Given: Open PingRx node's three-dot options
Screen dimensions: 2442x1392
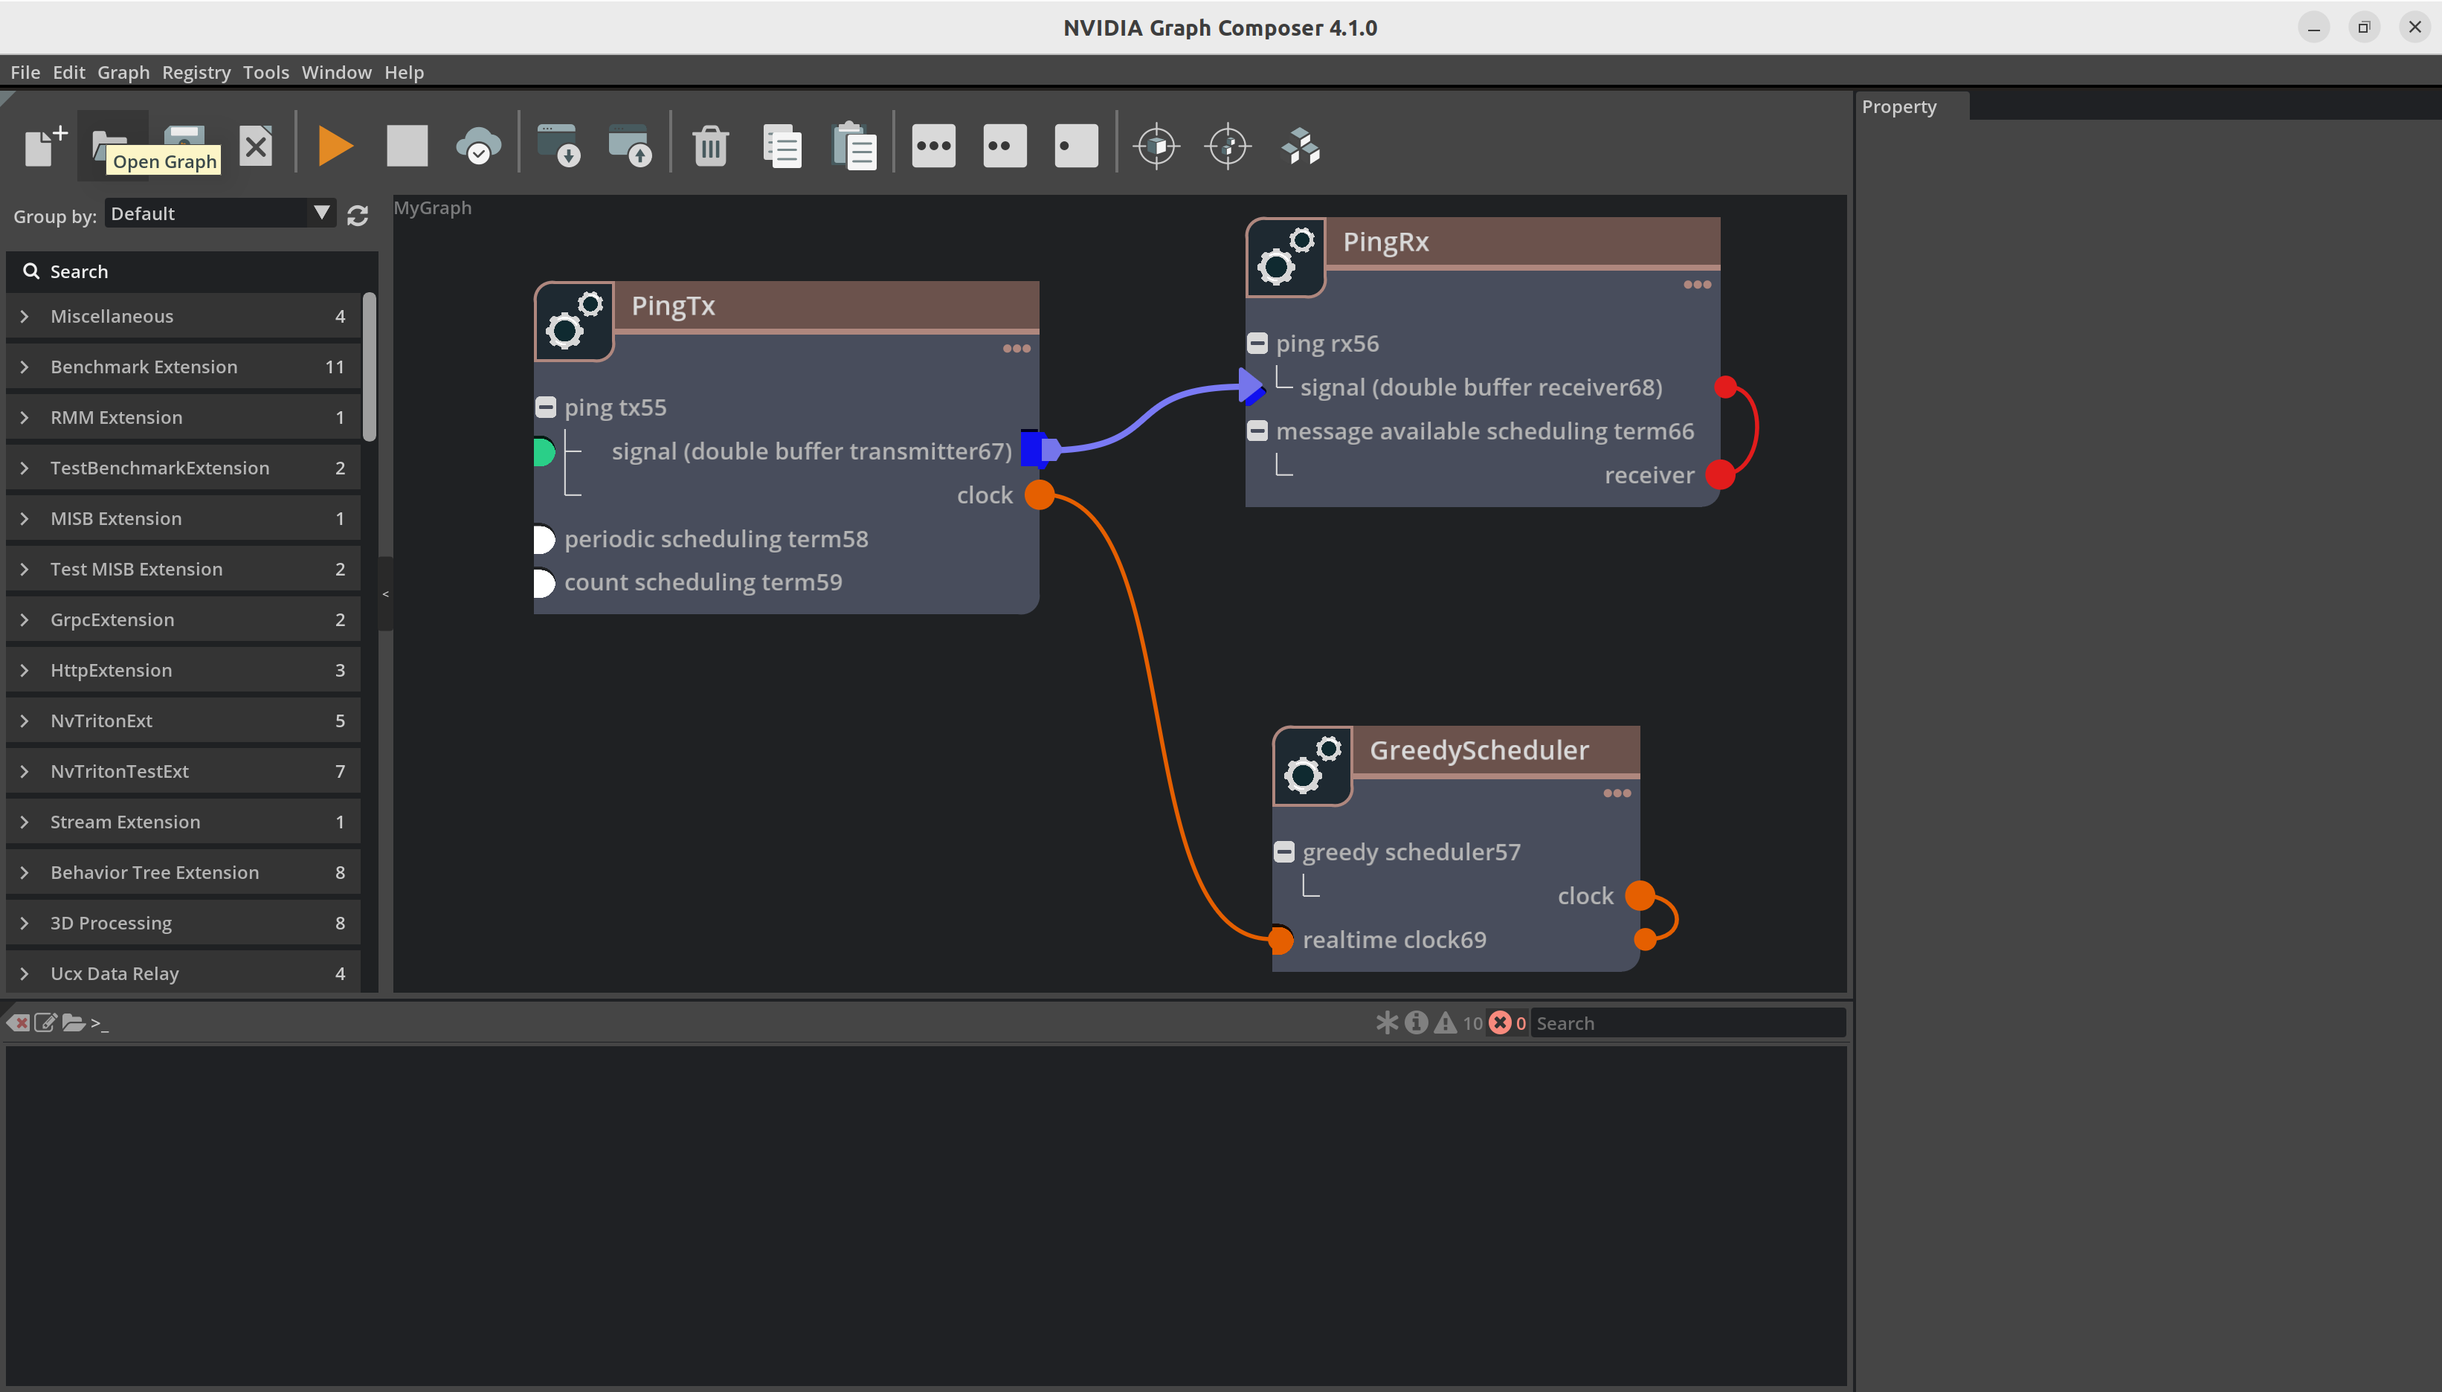Looking at the screenshot, I should (x=1698, y=285).
